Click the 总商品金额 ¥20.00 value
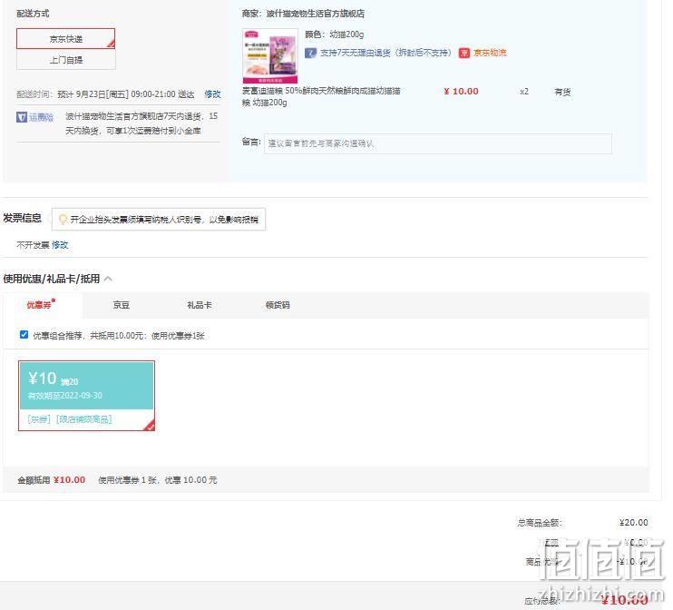Screen dimensions: 673x610 (x=633, y=522)
